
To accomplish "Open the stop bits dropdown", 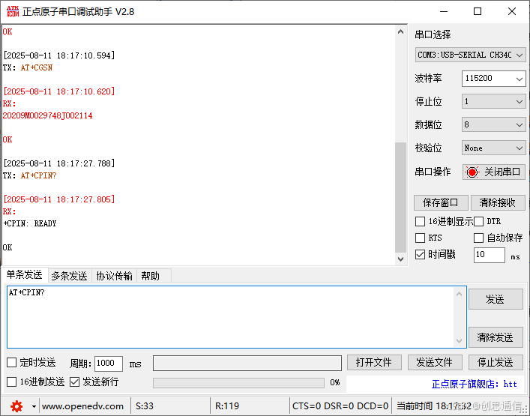I will coord(493,101).
